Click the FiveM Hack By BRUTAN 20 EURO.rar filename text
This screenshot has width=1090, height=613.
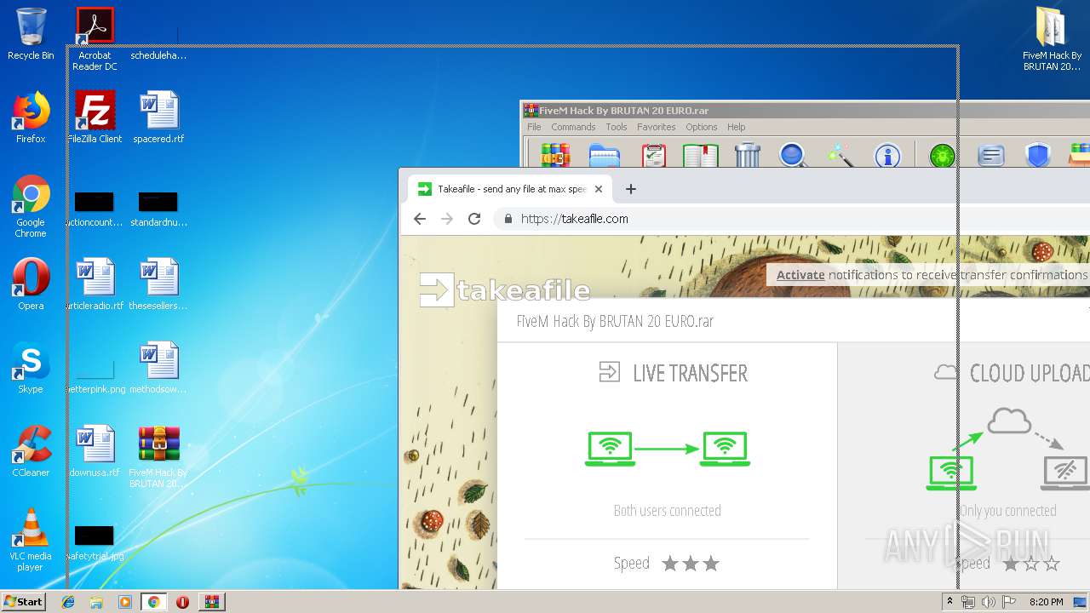pos(615,321)
